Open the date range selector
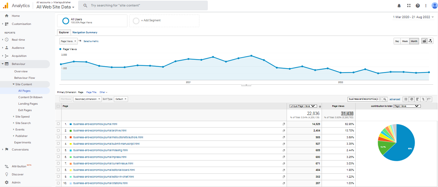 pyautogui.click(x=413, y=17)
